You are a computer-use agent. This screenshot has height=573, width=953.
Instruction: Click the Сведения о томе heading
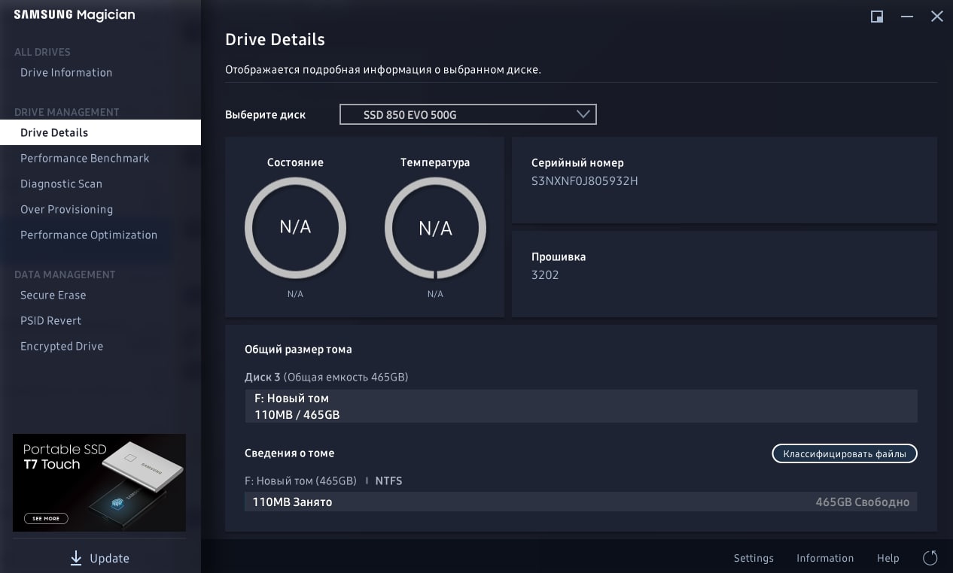[x=290, y=453]
